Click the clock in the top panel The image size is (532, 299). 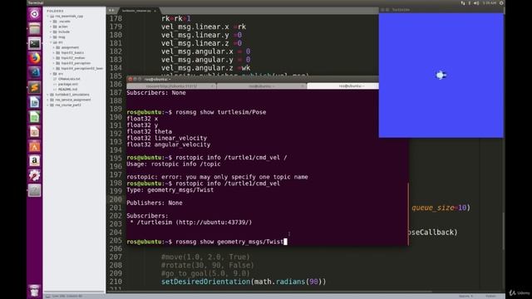(489, 3)
